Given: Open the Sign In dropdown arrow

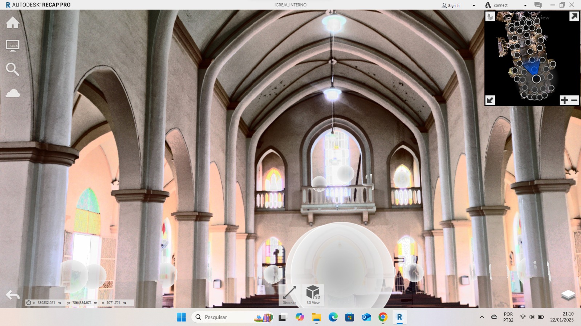Looking at the screenshot, I should [474, 5].
